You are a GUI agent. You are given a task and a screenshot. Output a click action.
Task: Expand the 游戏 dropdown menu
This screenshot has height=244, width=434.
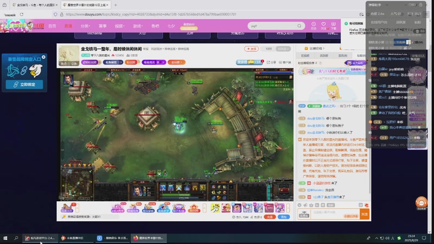(x=138, y=26)
